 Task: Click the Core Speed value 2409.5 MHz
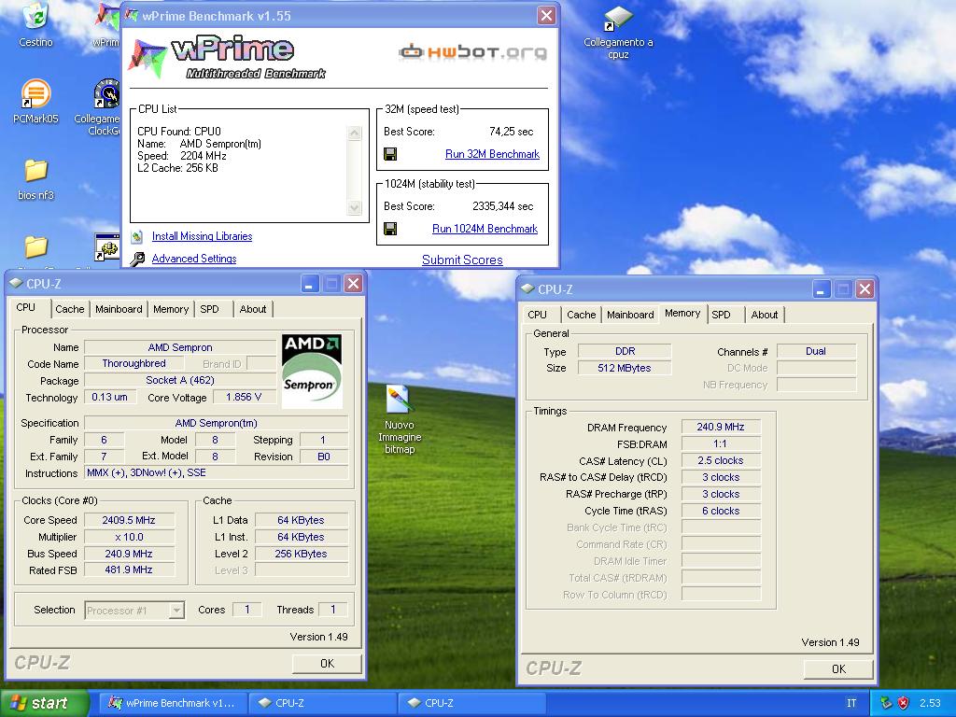click(129, 520)
